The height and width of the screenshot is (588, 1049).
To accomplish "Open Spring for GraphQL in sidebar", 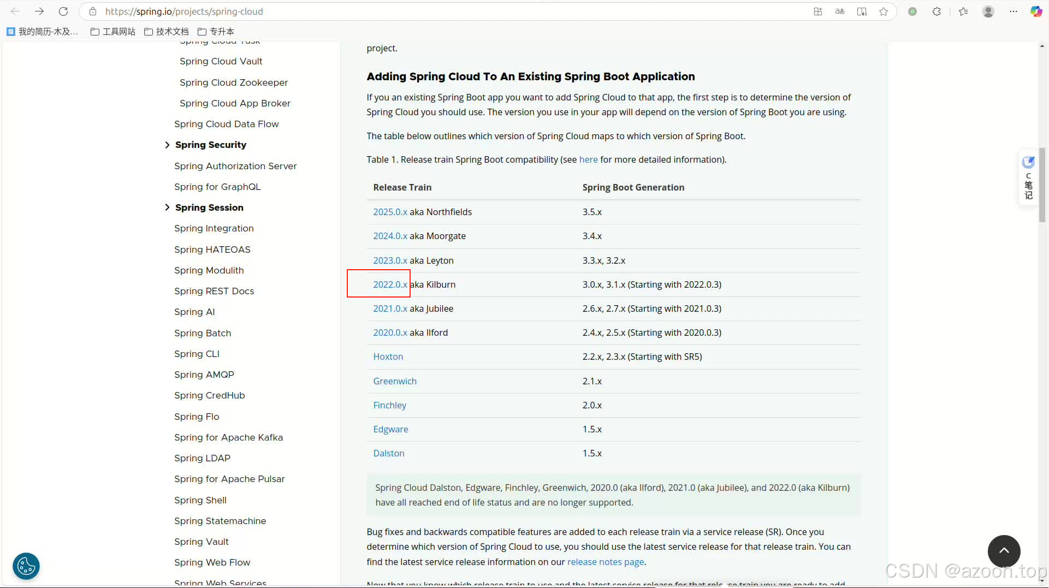I will [x=217, y=187].
